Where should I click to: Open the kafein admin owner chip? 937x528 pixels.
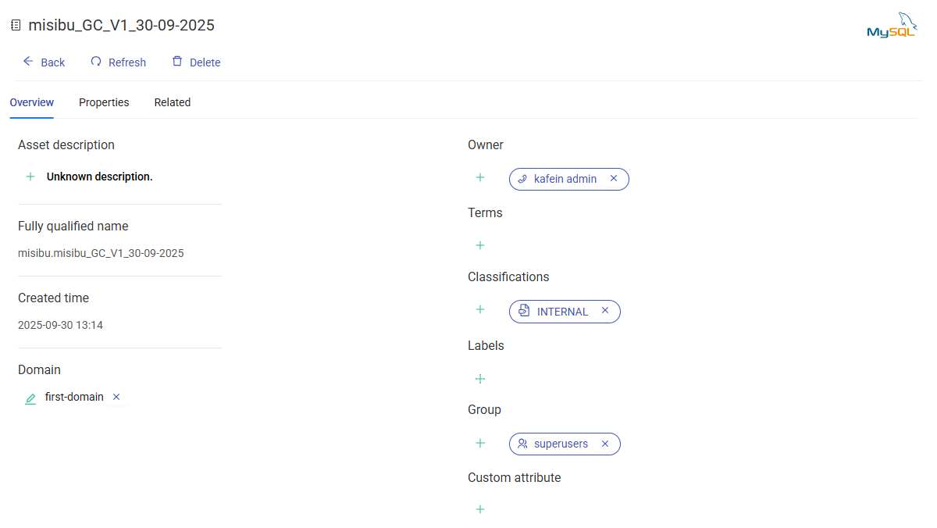click(565, 179)
